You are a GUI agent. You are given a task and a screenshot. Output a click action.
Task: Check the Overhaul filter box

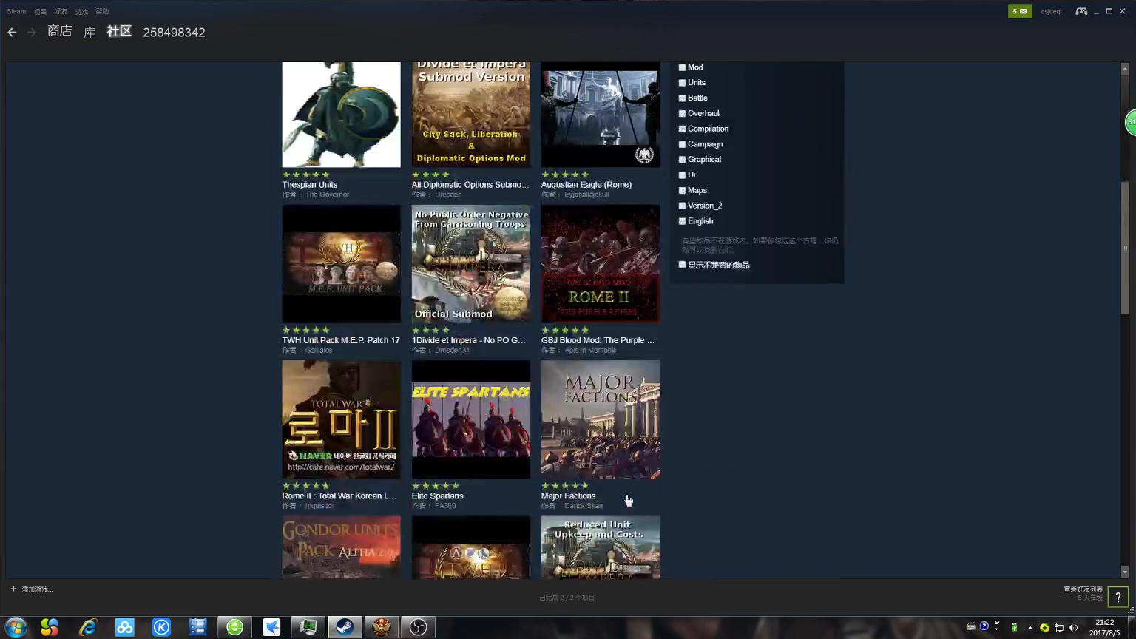(682, 114)
